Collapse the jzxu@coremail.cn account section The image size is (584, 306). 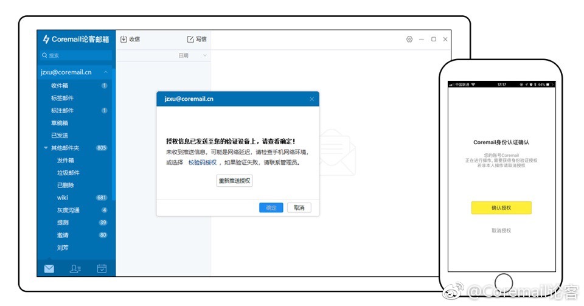(106, 72)
